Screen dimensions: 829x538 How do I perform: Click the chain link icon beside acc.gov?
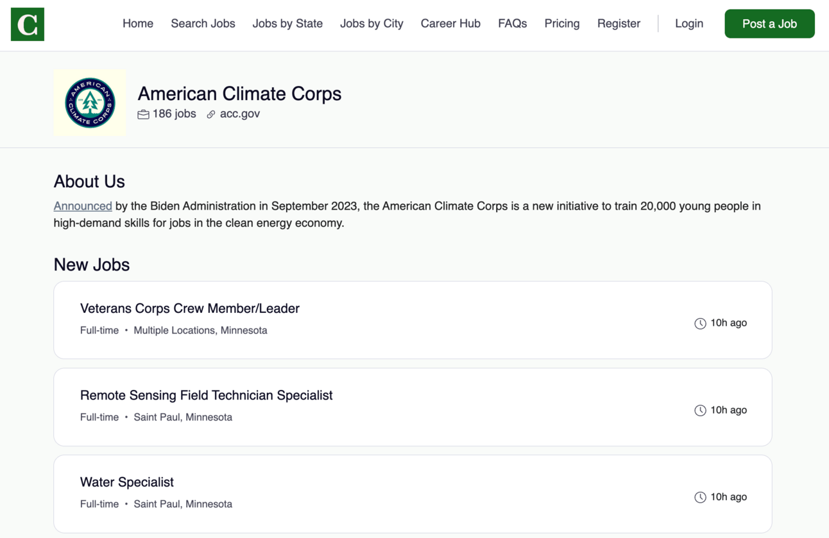pos(211,114)
